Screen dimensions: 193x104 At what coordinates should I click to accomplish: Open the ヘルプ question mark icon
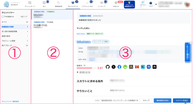pyautogui.click(x=151, y=3)
